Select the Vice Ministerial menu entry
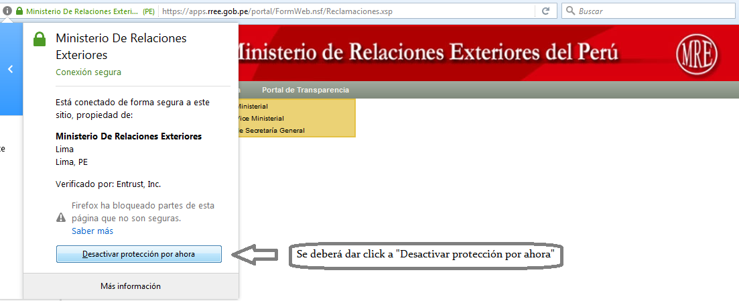 point(260,119)
